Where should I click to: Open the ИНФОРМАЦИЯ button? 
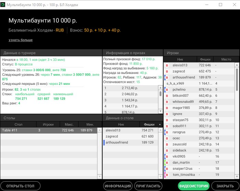[118, 186]
